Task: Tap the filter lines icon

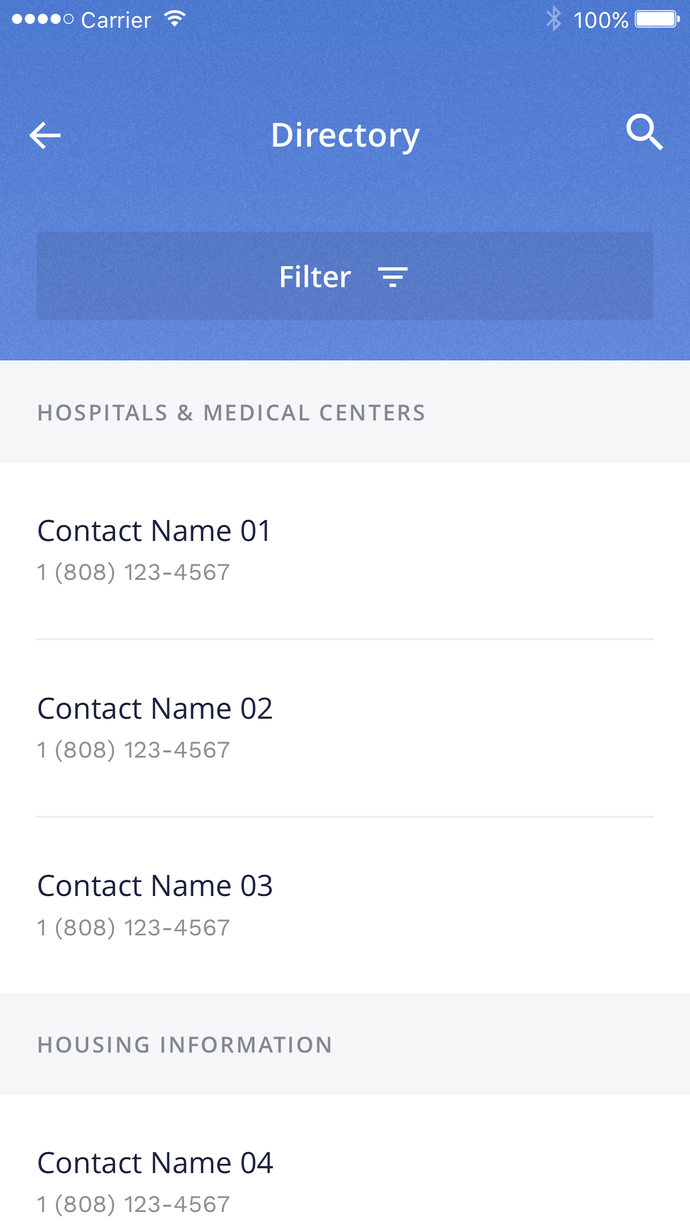Action: (393, 277)
